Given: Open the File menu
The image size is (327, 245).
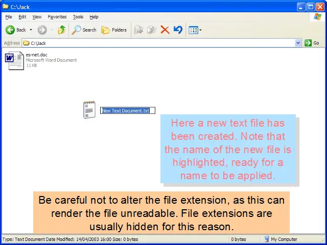Looking at the screenshot, I should click(x=9, y=17).
